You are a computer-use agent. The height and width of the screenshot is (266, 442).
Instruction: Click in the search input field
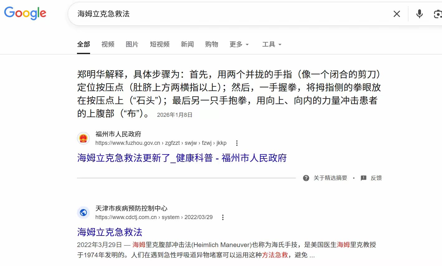click(x=218, y=14)
